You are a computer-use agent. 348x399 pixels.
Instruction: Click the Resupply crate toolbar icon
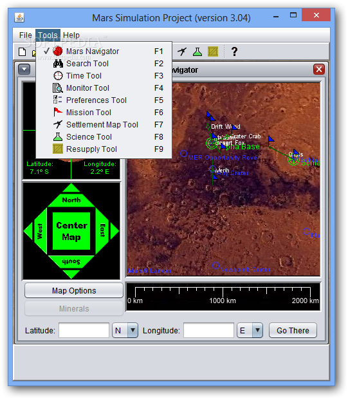213,51
